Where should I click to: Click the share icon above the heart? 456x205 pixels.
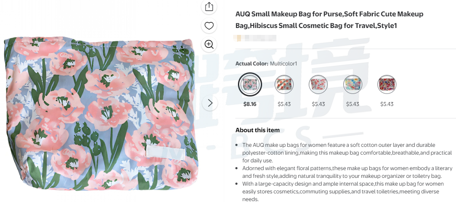tap(209, 6)
